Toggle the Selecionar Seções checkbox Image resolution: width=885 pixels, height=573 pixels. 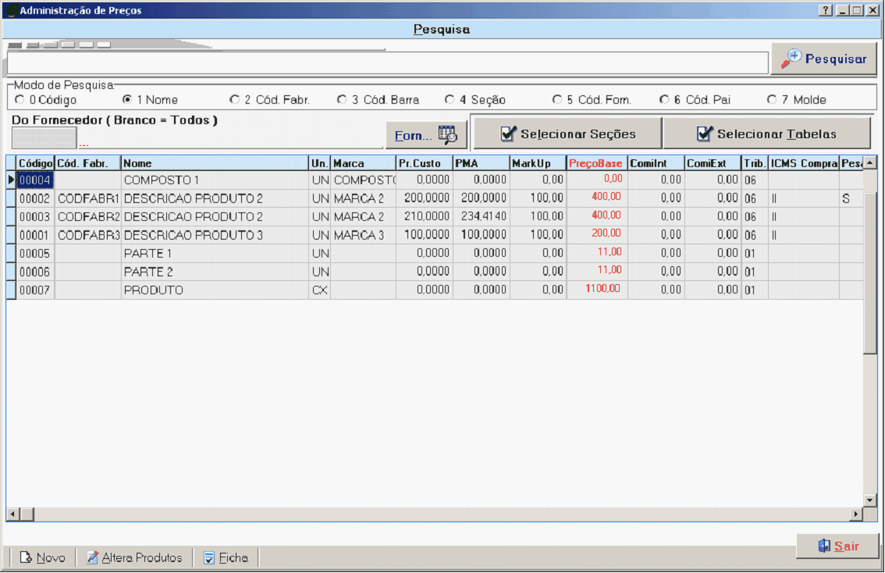508,133
